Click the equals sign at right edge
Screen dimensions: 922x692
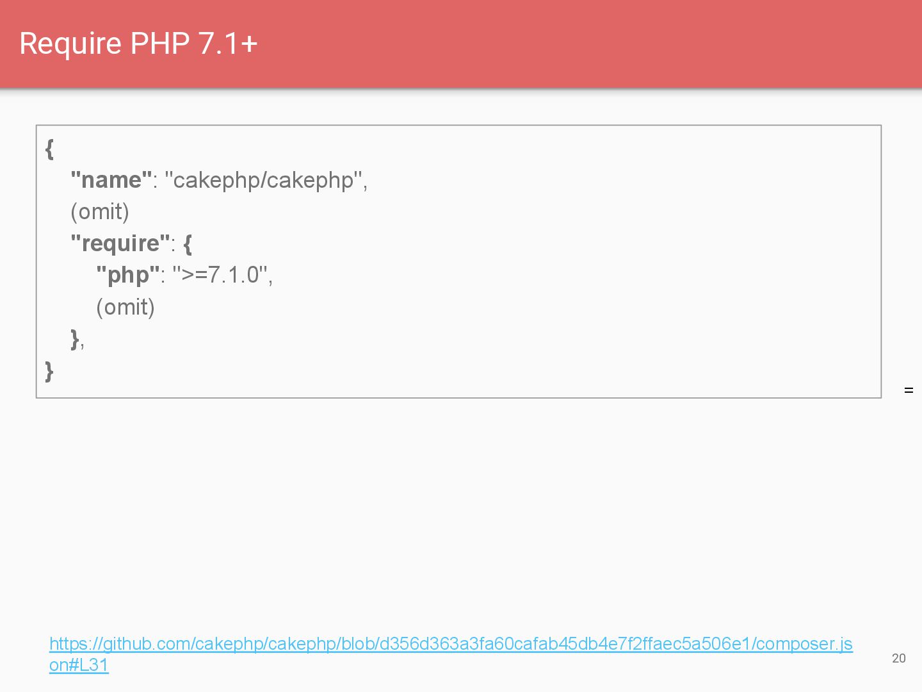(909, 390)
